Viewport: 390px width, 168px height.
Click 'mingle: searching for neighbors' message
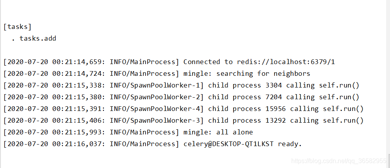(x=247, y=74)
